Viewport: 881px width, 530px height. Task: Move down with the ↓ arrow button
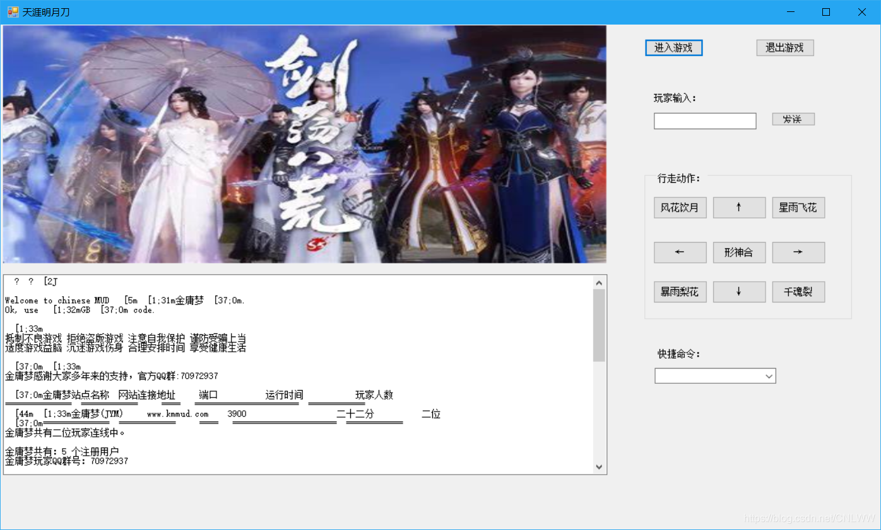pos(739,292)
